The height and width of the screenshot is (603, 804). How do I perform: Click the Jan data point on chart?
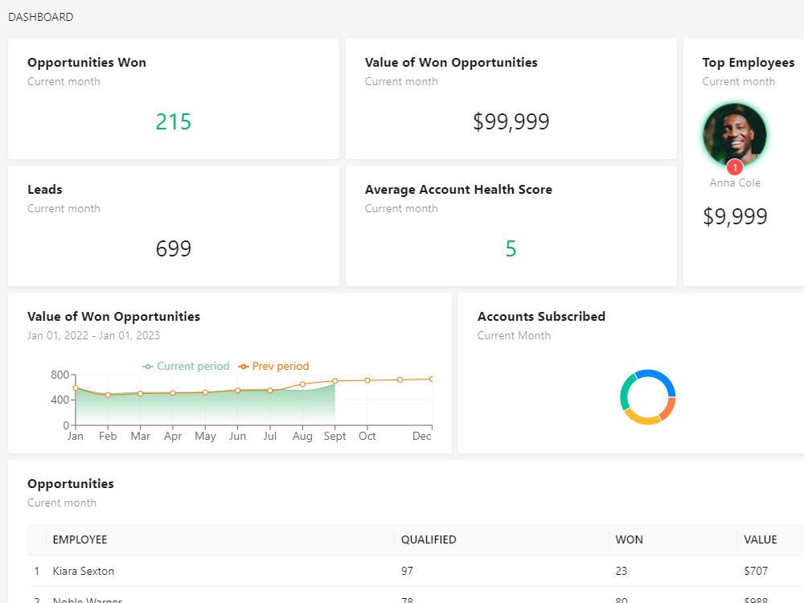pos(76,388)
